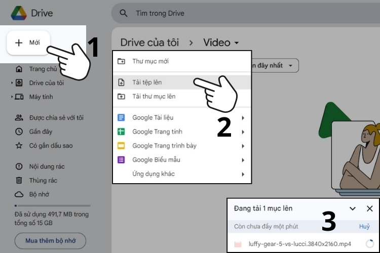Expand 'Google Trang trình bày' submenu arrow
Viewport: 380px width, 253px height.
[243, 146]
